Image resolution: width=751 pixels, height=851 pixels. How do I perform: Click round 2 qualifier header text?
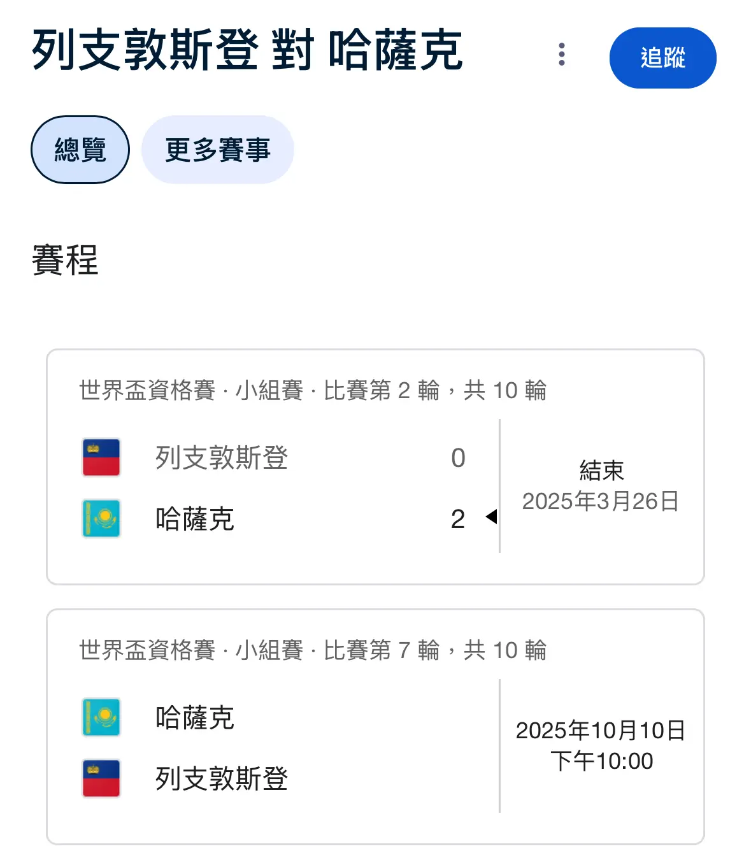(x=313, y=390)
